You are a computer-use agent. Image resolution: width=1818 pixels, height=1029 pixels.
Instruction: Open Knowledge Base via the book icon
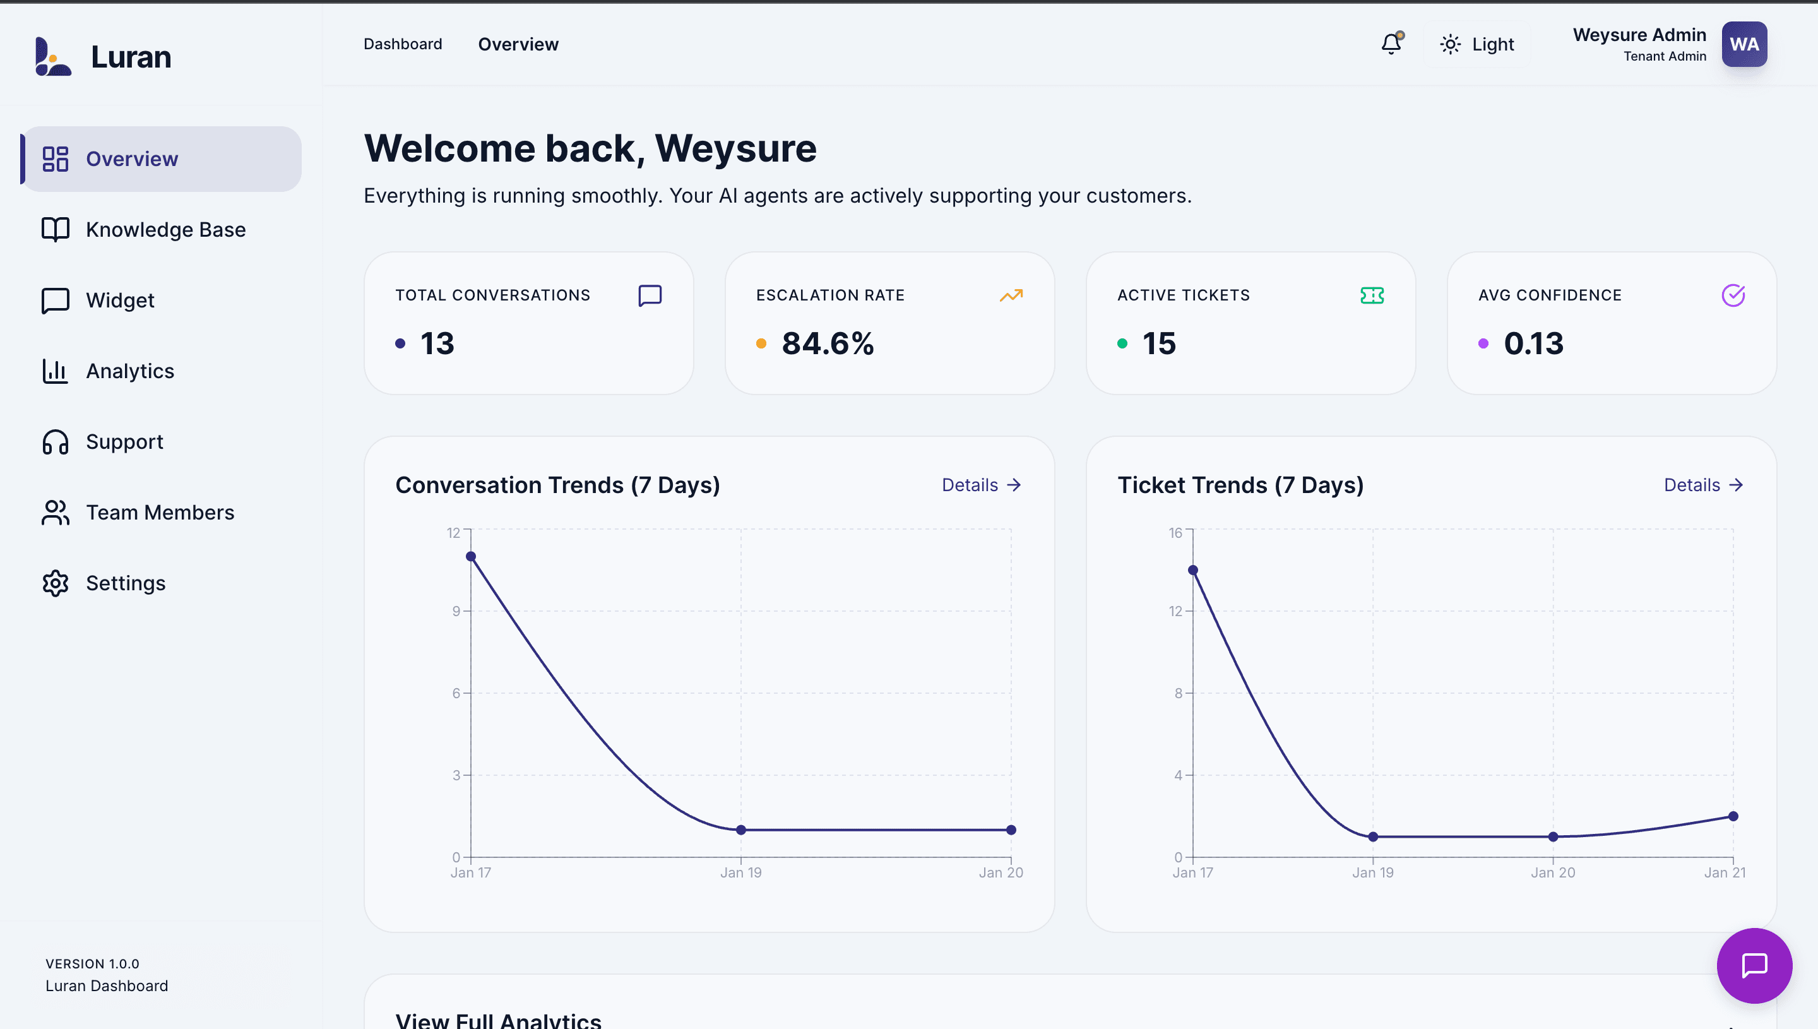pos(54,229)
